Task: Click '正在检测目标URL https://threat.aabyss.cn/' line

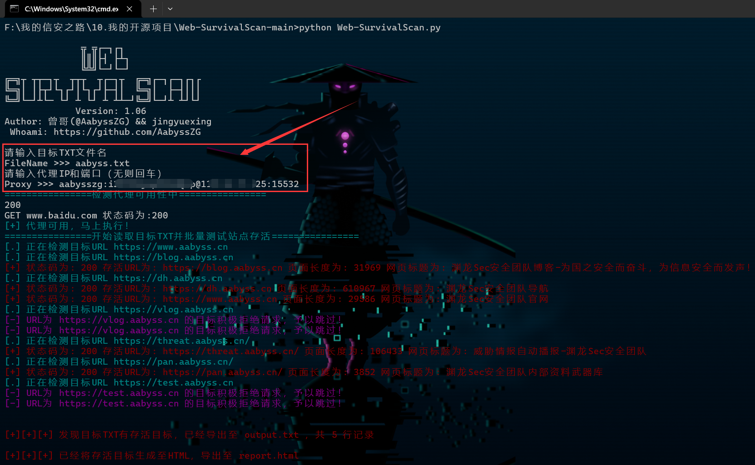Action: coord(127,341)
